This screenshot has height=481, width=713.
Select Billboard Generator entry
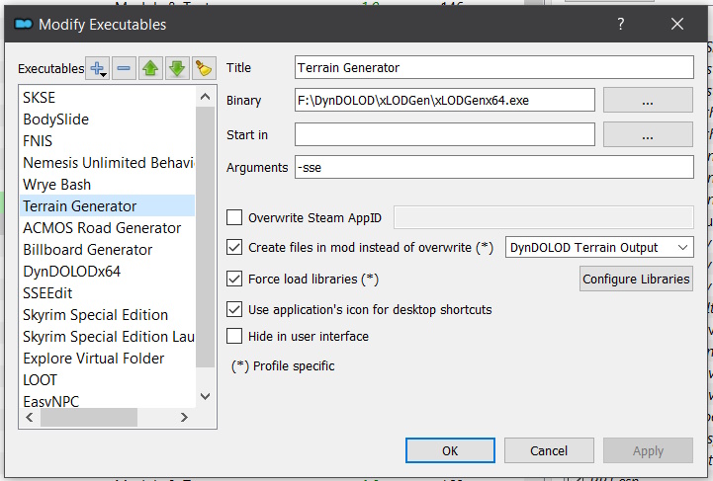tap(108, 249)
